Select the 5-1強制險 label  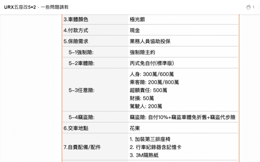(81, 53)
